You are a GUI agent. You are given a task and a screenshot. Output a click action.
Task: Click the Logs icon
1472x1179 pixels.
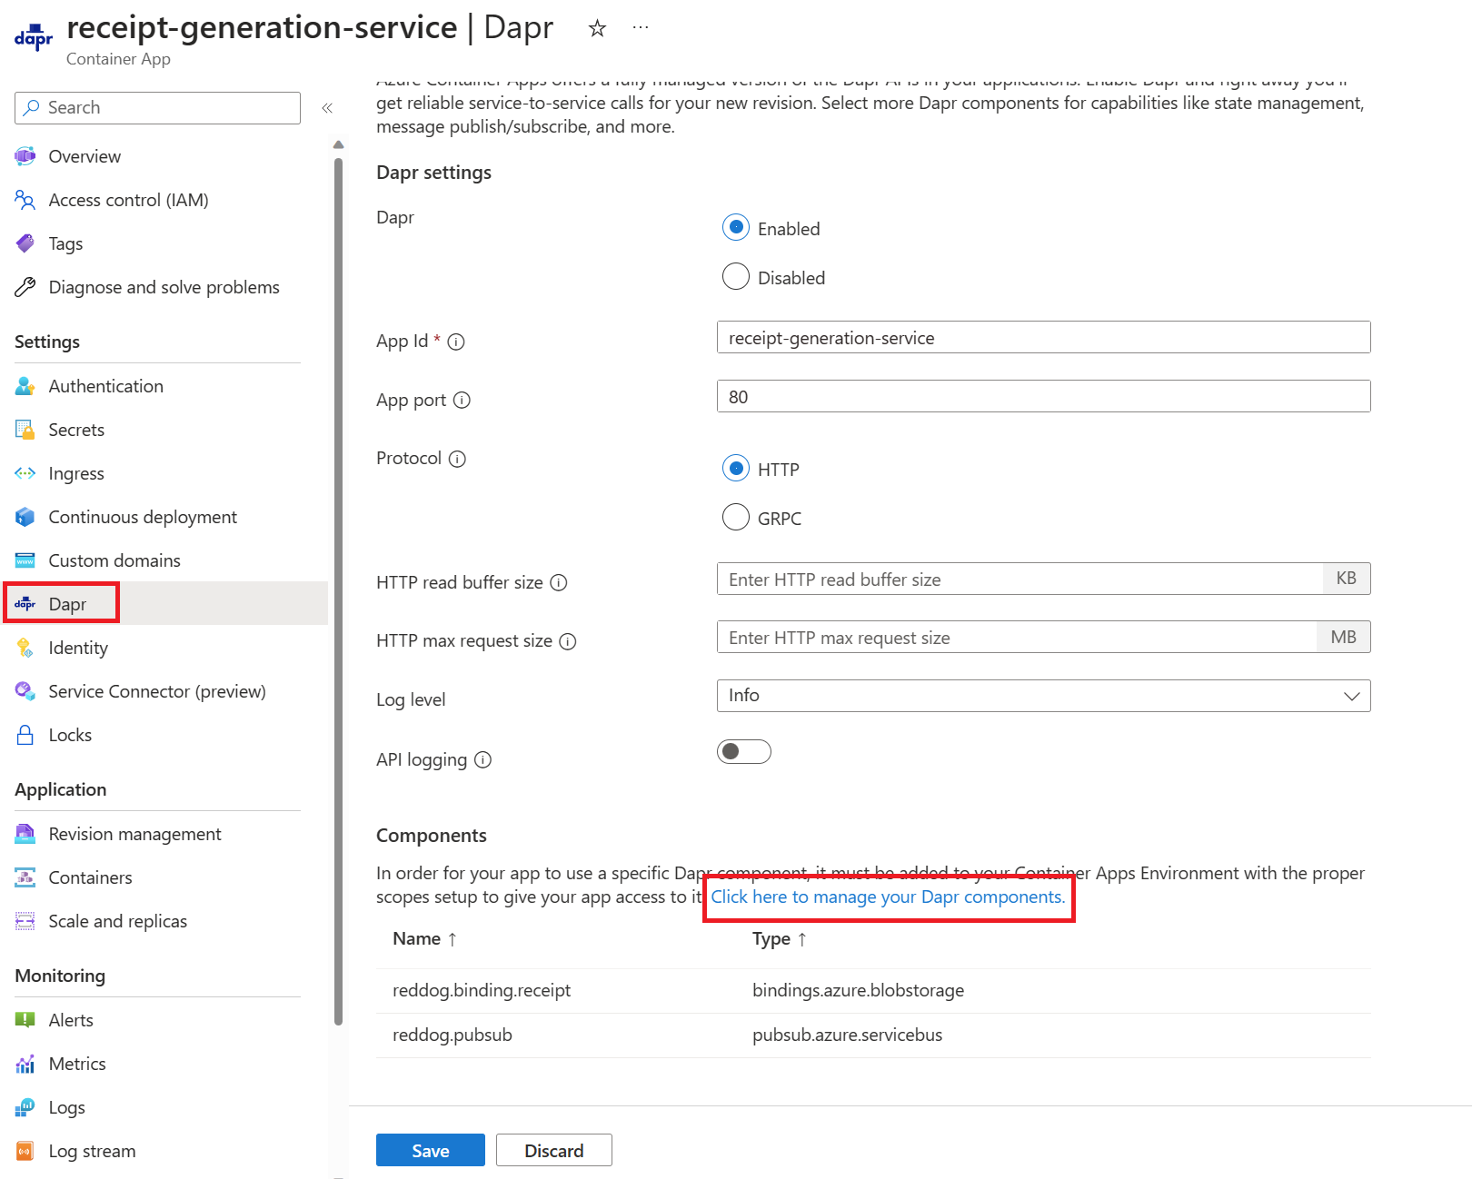coord(25,1107)
